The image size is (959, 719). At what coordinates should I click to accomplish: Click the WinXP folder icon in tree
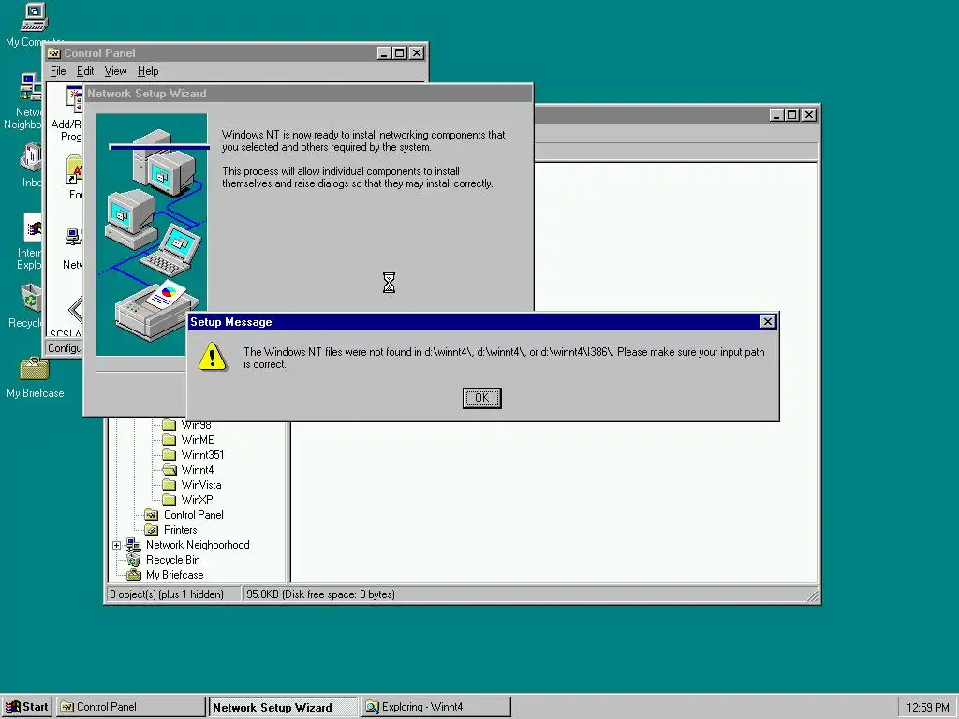point(169,500)
